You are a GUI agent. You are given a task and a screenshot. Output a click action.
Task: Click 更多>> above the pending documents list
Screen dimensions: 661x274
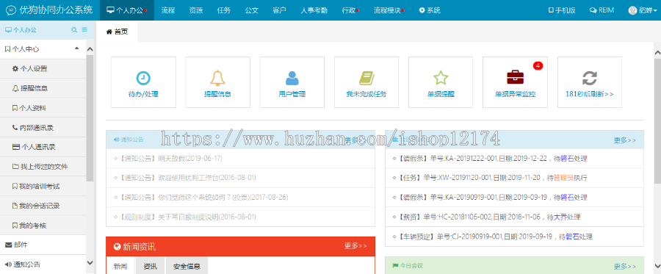coord(625,140)
